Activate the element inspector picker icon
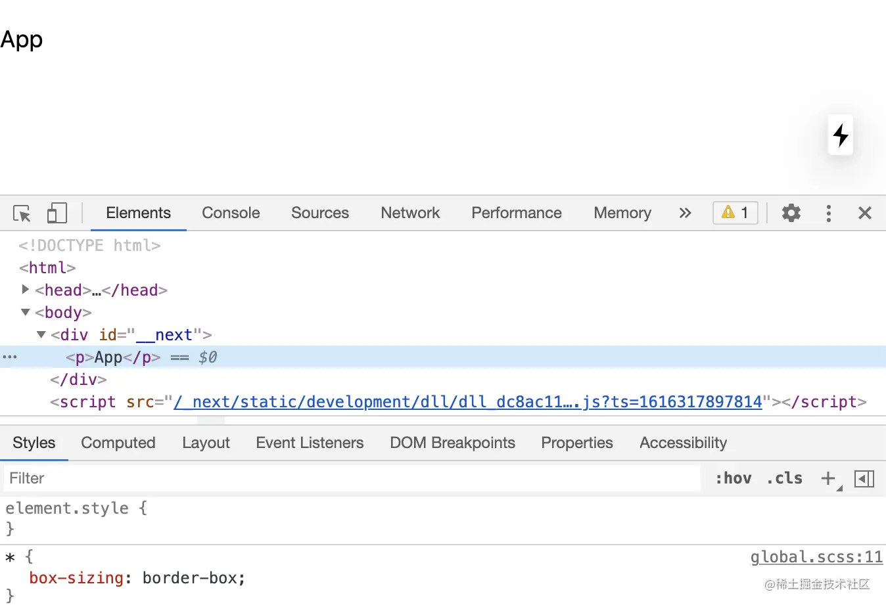Image resolution: width=886 pixels, height=607 pixels. click(22, 214)
